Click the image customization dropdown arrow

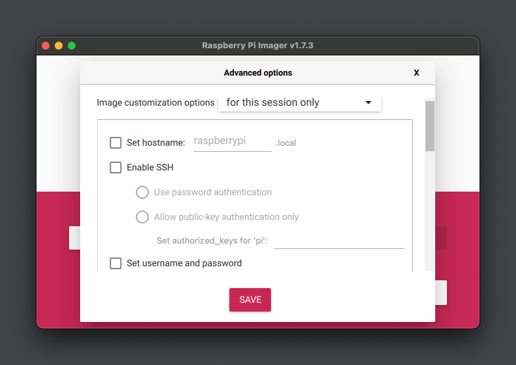(368, 102)
